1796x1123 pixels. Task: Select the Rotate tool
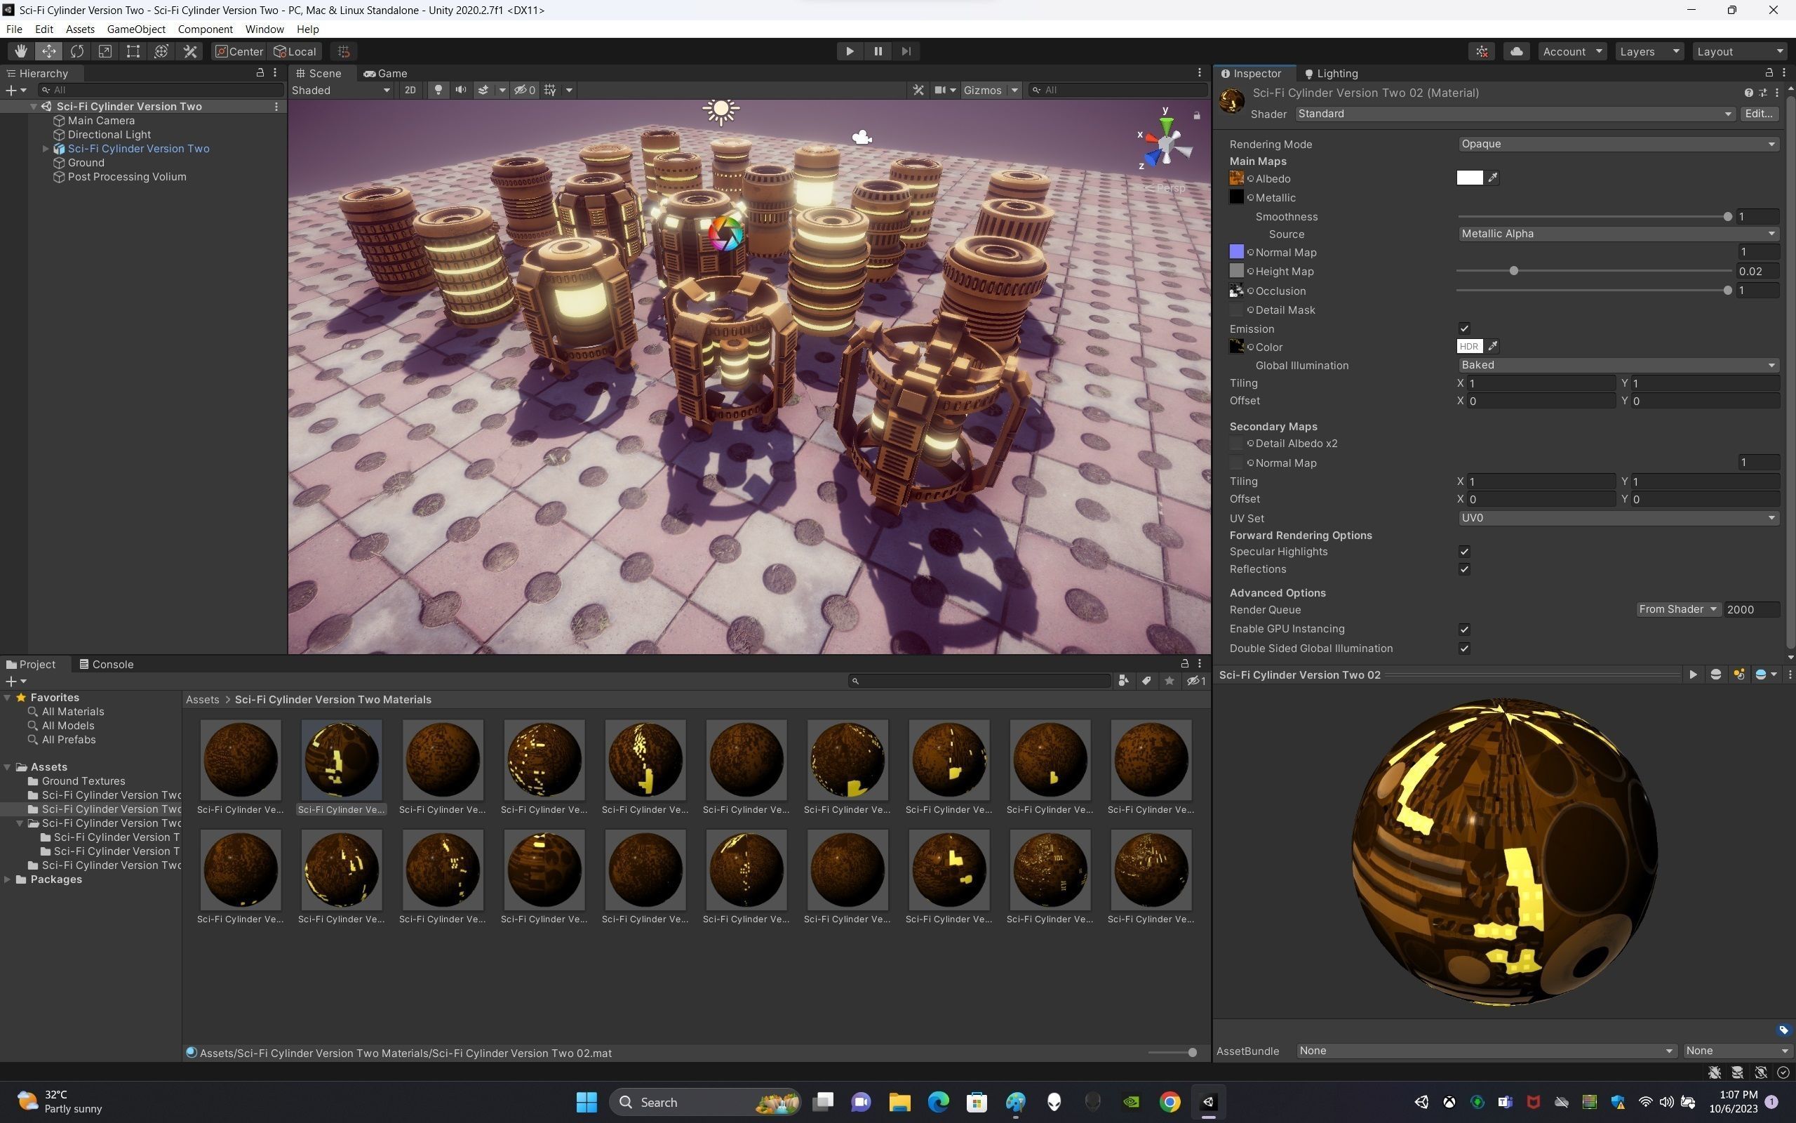[77, 51]
